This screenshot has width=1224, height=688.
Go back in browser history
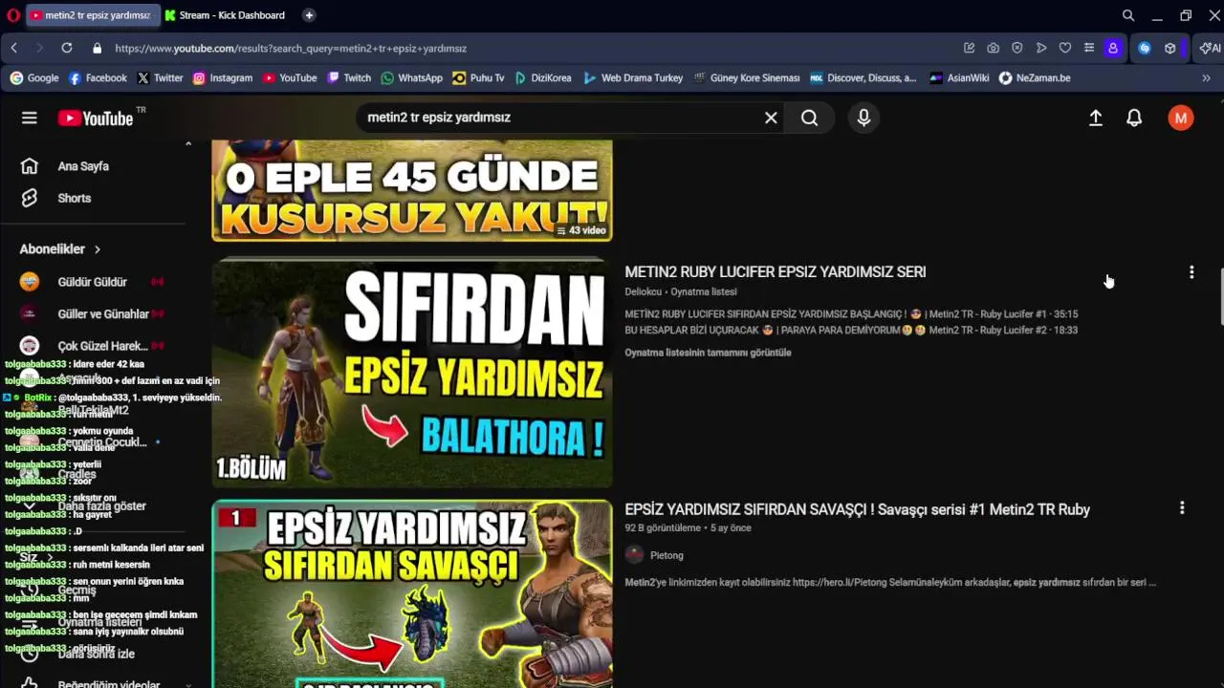coord(14,48)
